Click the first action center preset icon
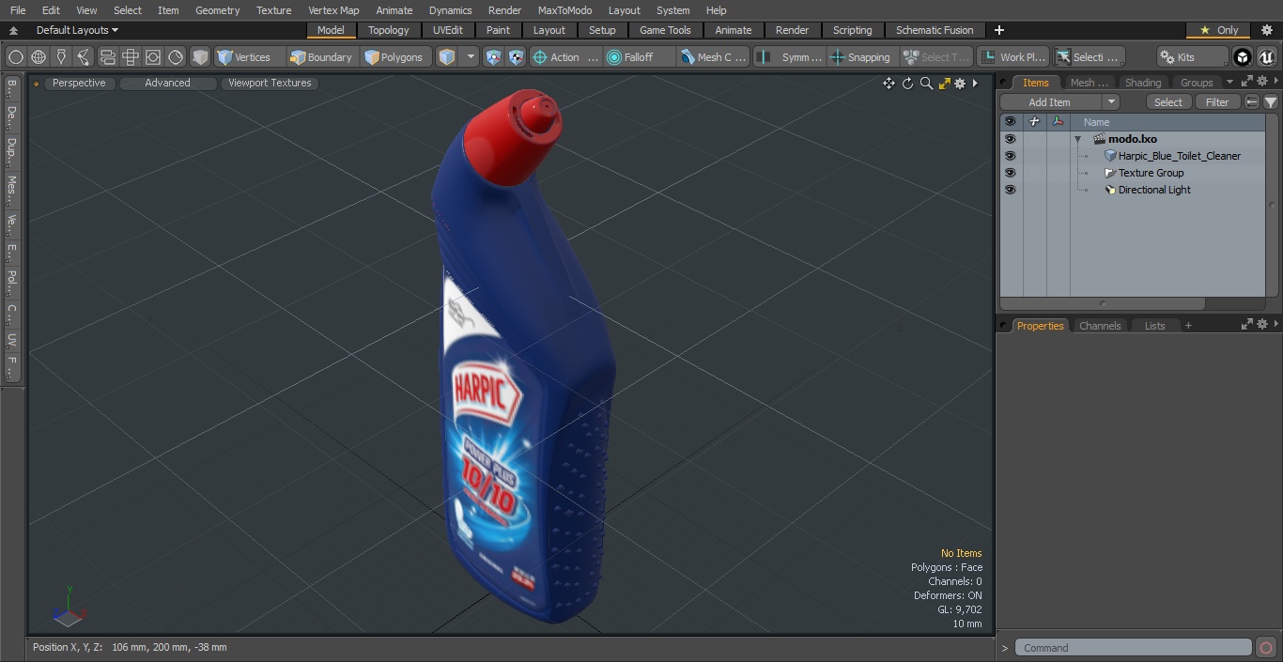The image size is (1283, 662). (x=494, y=57)
